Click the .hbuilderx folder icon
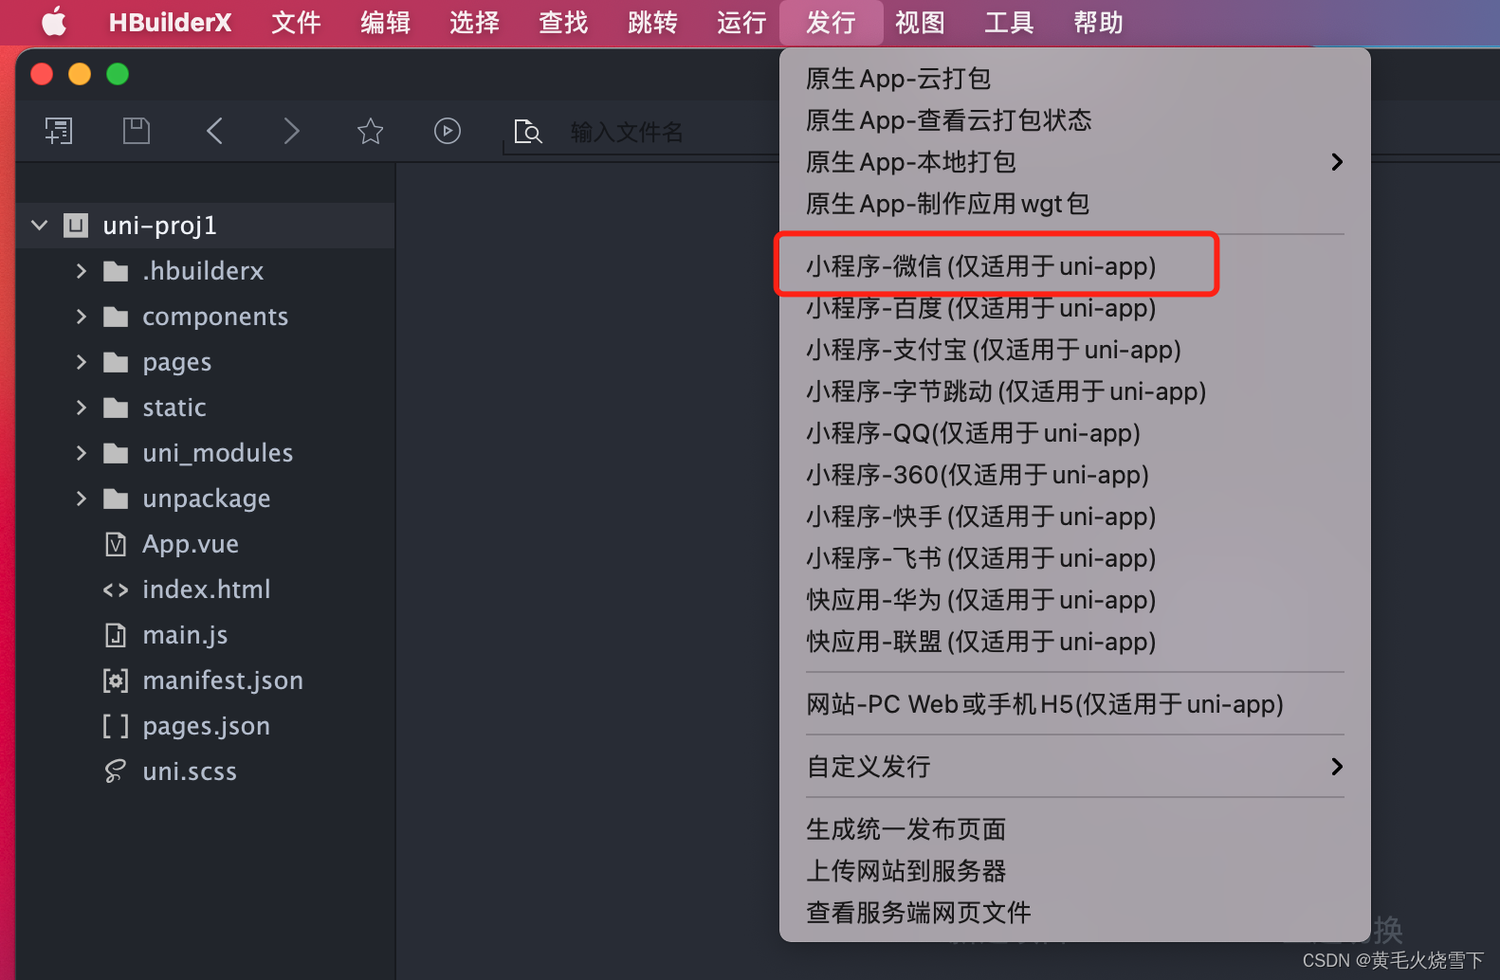The height and width of the screenshot is (980, 1500). 116,271
